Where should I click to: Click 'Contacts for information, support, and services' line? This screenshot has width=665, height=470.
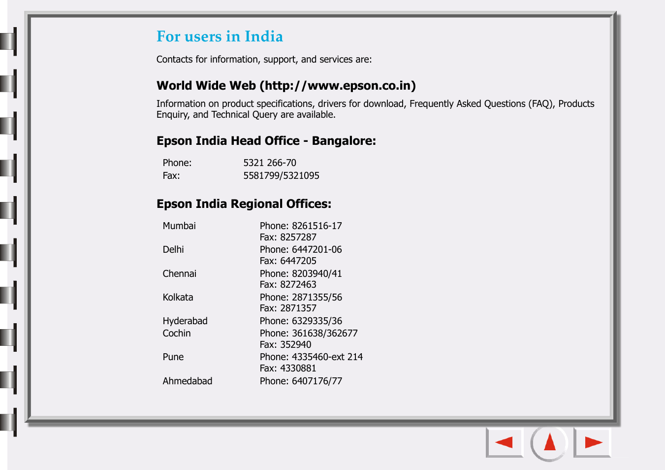click(x=264, y=59)
